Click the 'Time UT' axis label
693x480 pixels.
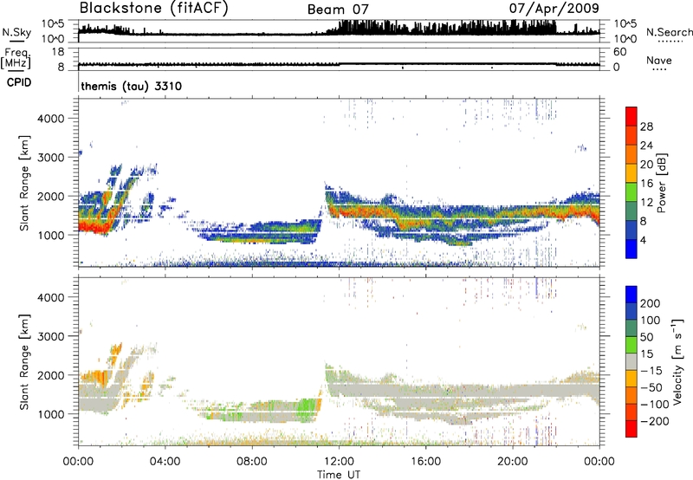pyautogui.click(x=339, y=475)
